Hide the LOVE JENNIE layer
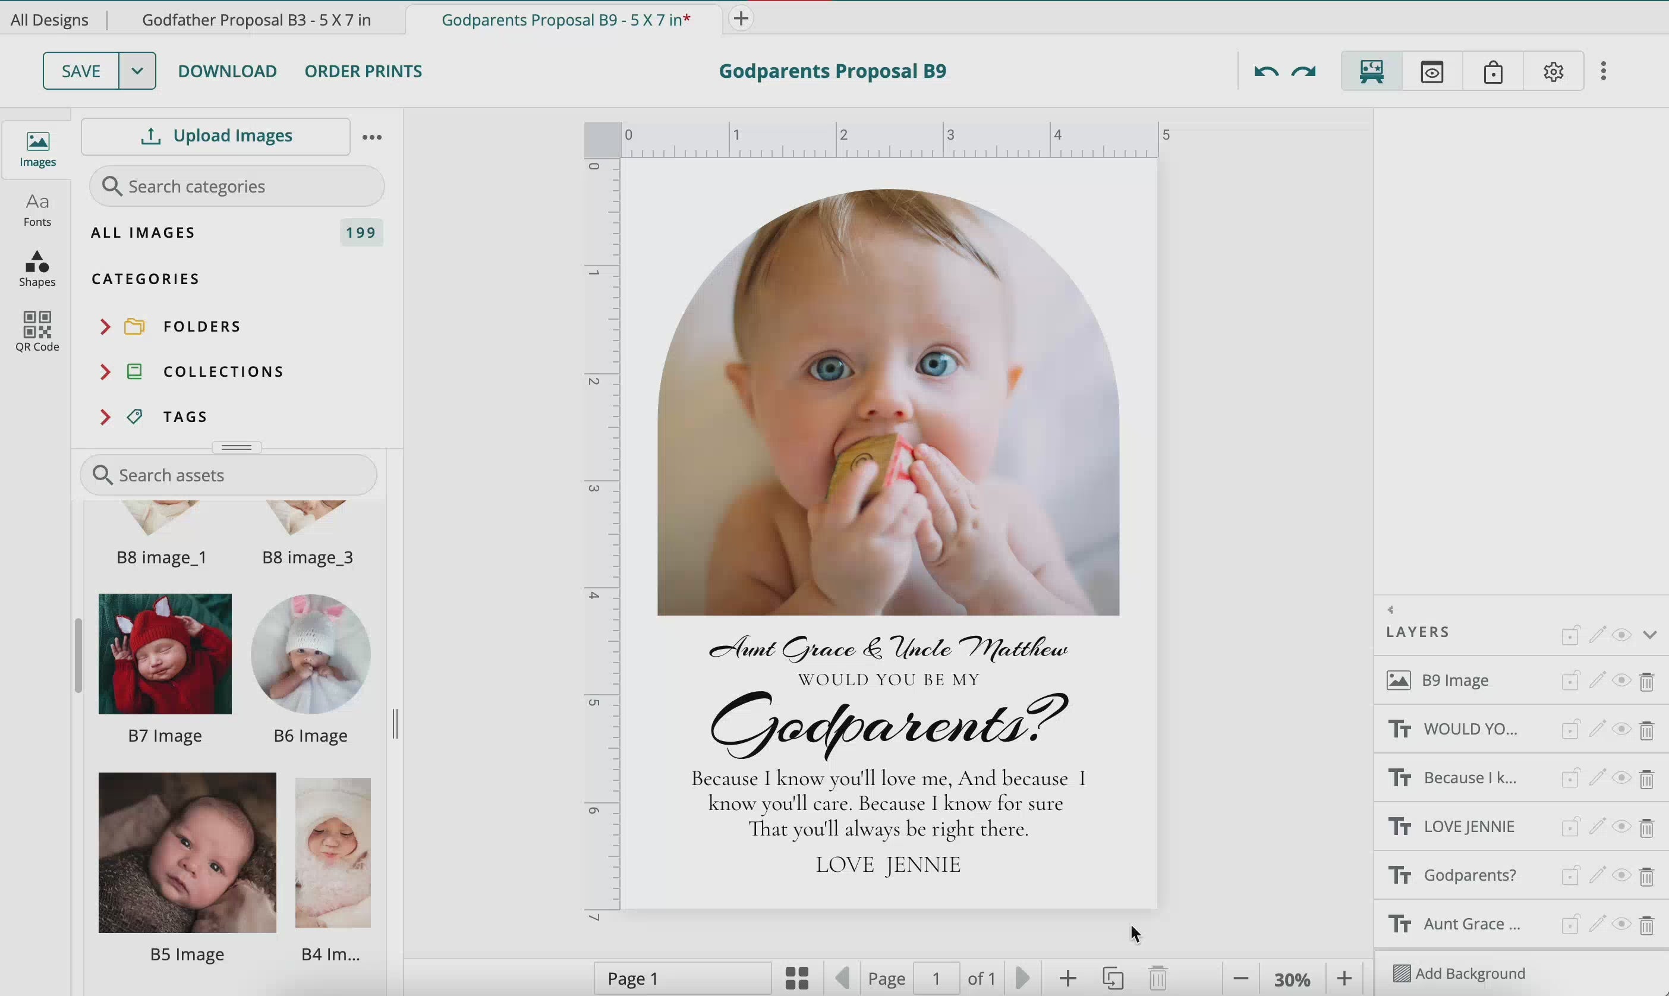The image size is (1669, 996). tap(1622, 826)
